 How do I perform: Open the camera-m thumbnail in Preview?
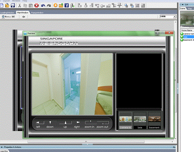click(x=125, y=121)
